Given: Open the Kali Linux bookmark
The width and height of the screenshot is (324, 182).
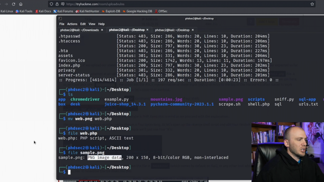Looking at the screenshot, I should (x=7, y=11).
